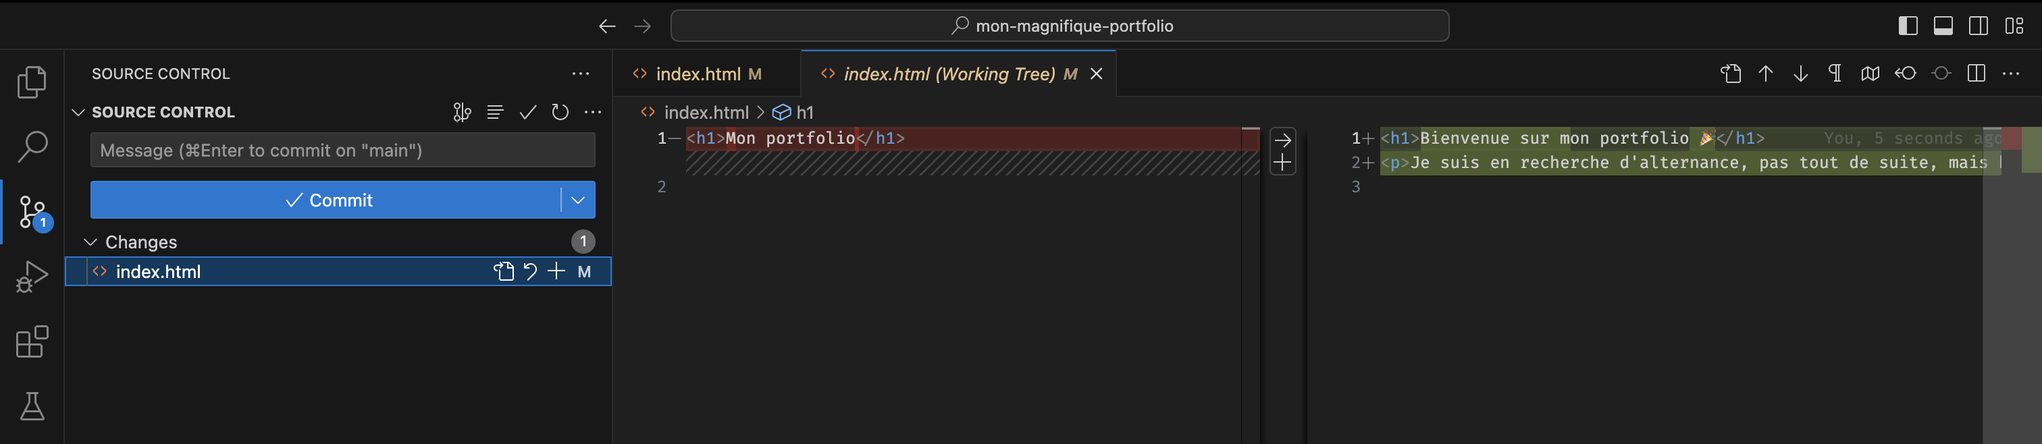Discard changes for index.html

pos(530,271)
